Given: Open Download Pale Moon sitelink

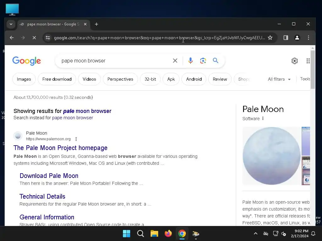Looking at the screenshot, I should coord(49,176).
